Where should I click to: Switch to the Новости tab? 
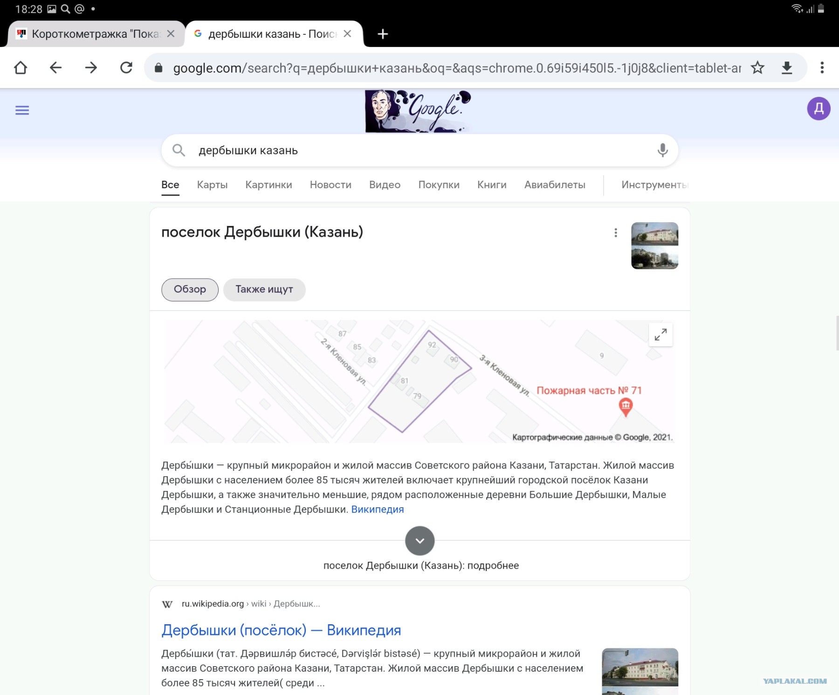click(x=330, y=185)
